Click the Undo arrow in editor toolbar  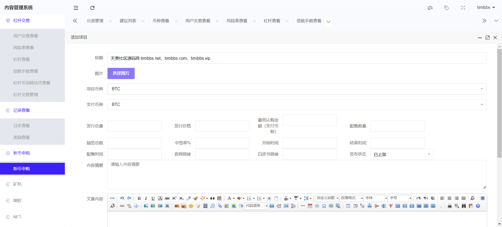122,198
